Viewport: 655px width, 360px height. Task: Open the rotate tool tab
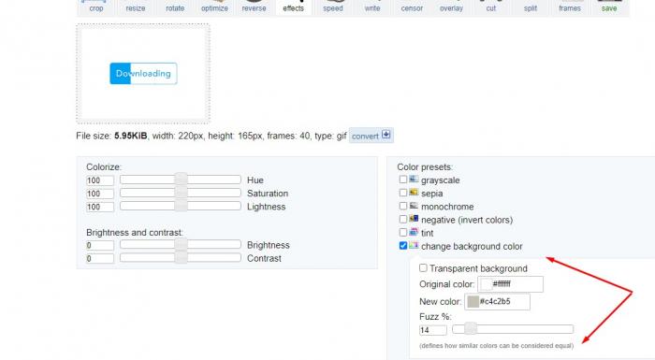[175, 7]
